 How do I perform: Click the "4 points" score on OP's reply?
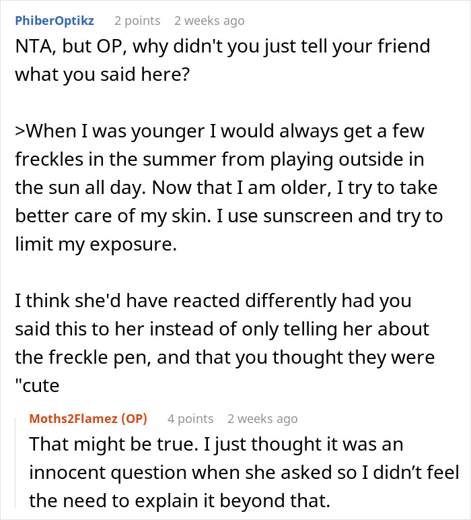190,418
